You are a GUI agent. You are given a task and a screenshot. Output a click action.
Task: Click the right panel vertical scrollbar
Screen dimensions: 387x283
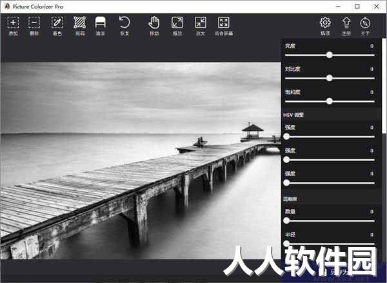click(384, 86)
